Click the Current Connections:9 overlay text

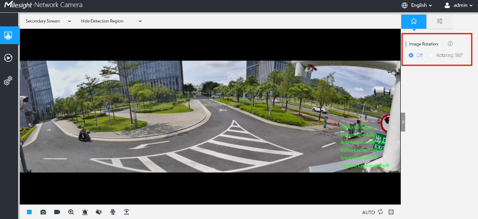pos(365,166)
